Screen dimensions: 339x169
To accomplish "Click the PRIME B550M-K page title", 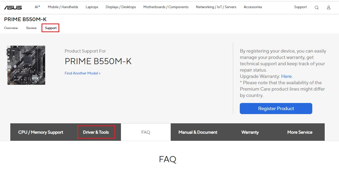I will pos(25,19).
